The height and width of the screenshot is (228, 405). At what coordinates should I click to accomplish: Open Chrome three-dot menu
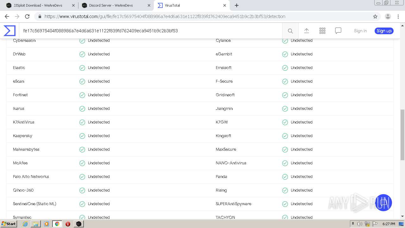coord(398,16)
